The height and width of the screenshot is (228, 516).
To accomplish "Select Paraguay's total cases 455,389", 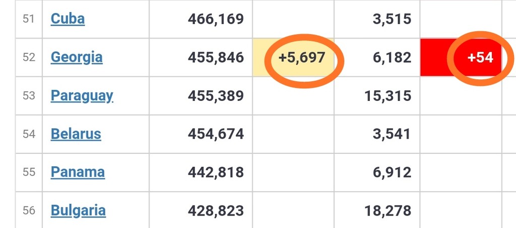I will tap(216, 96).
